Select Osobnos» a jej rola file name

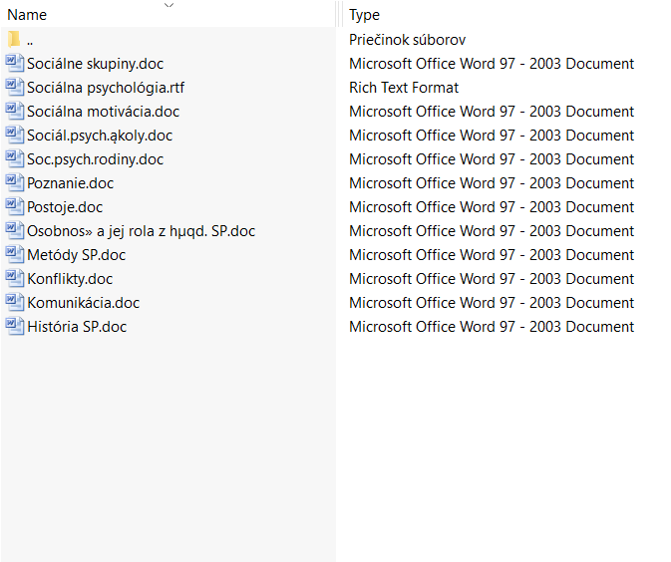click(142, 231)
